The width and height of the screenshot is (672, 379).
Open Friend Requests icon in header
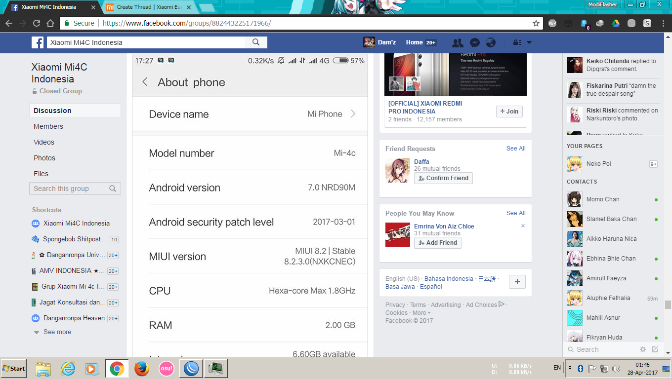click(458, 42)
